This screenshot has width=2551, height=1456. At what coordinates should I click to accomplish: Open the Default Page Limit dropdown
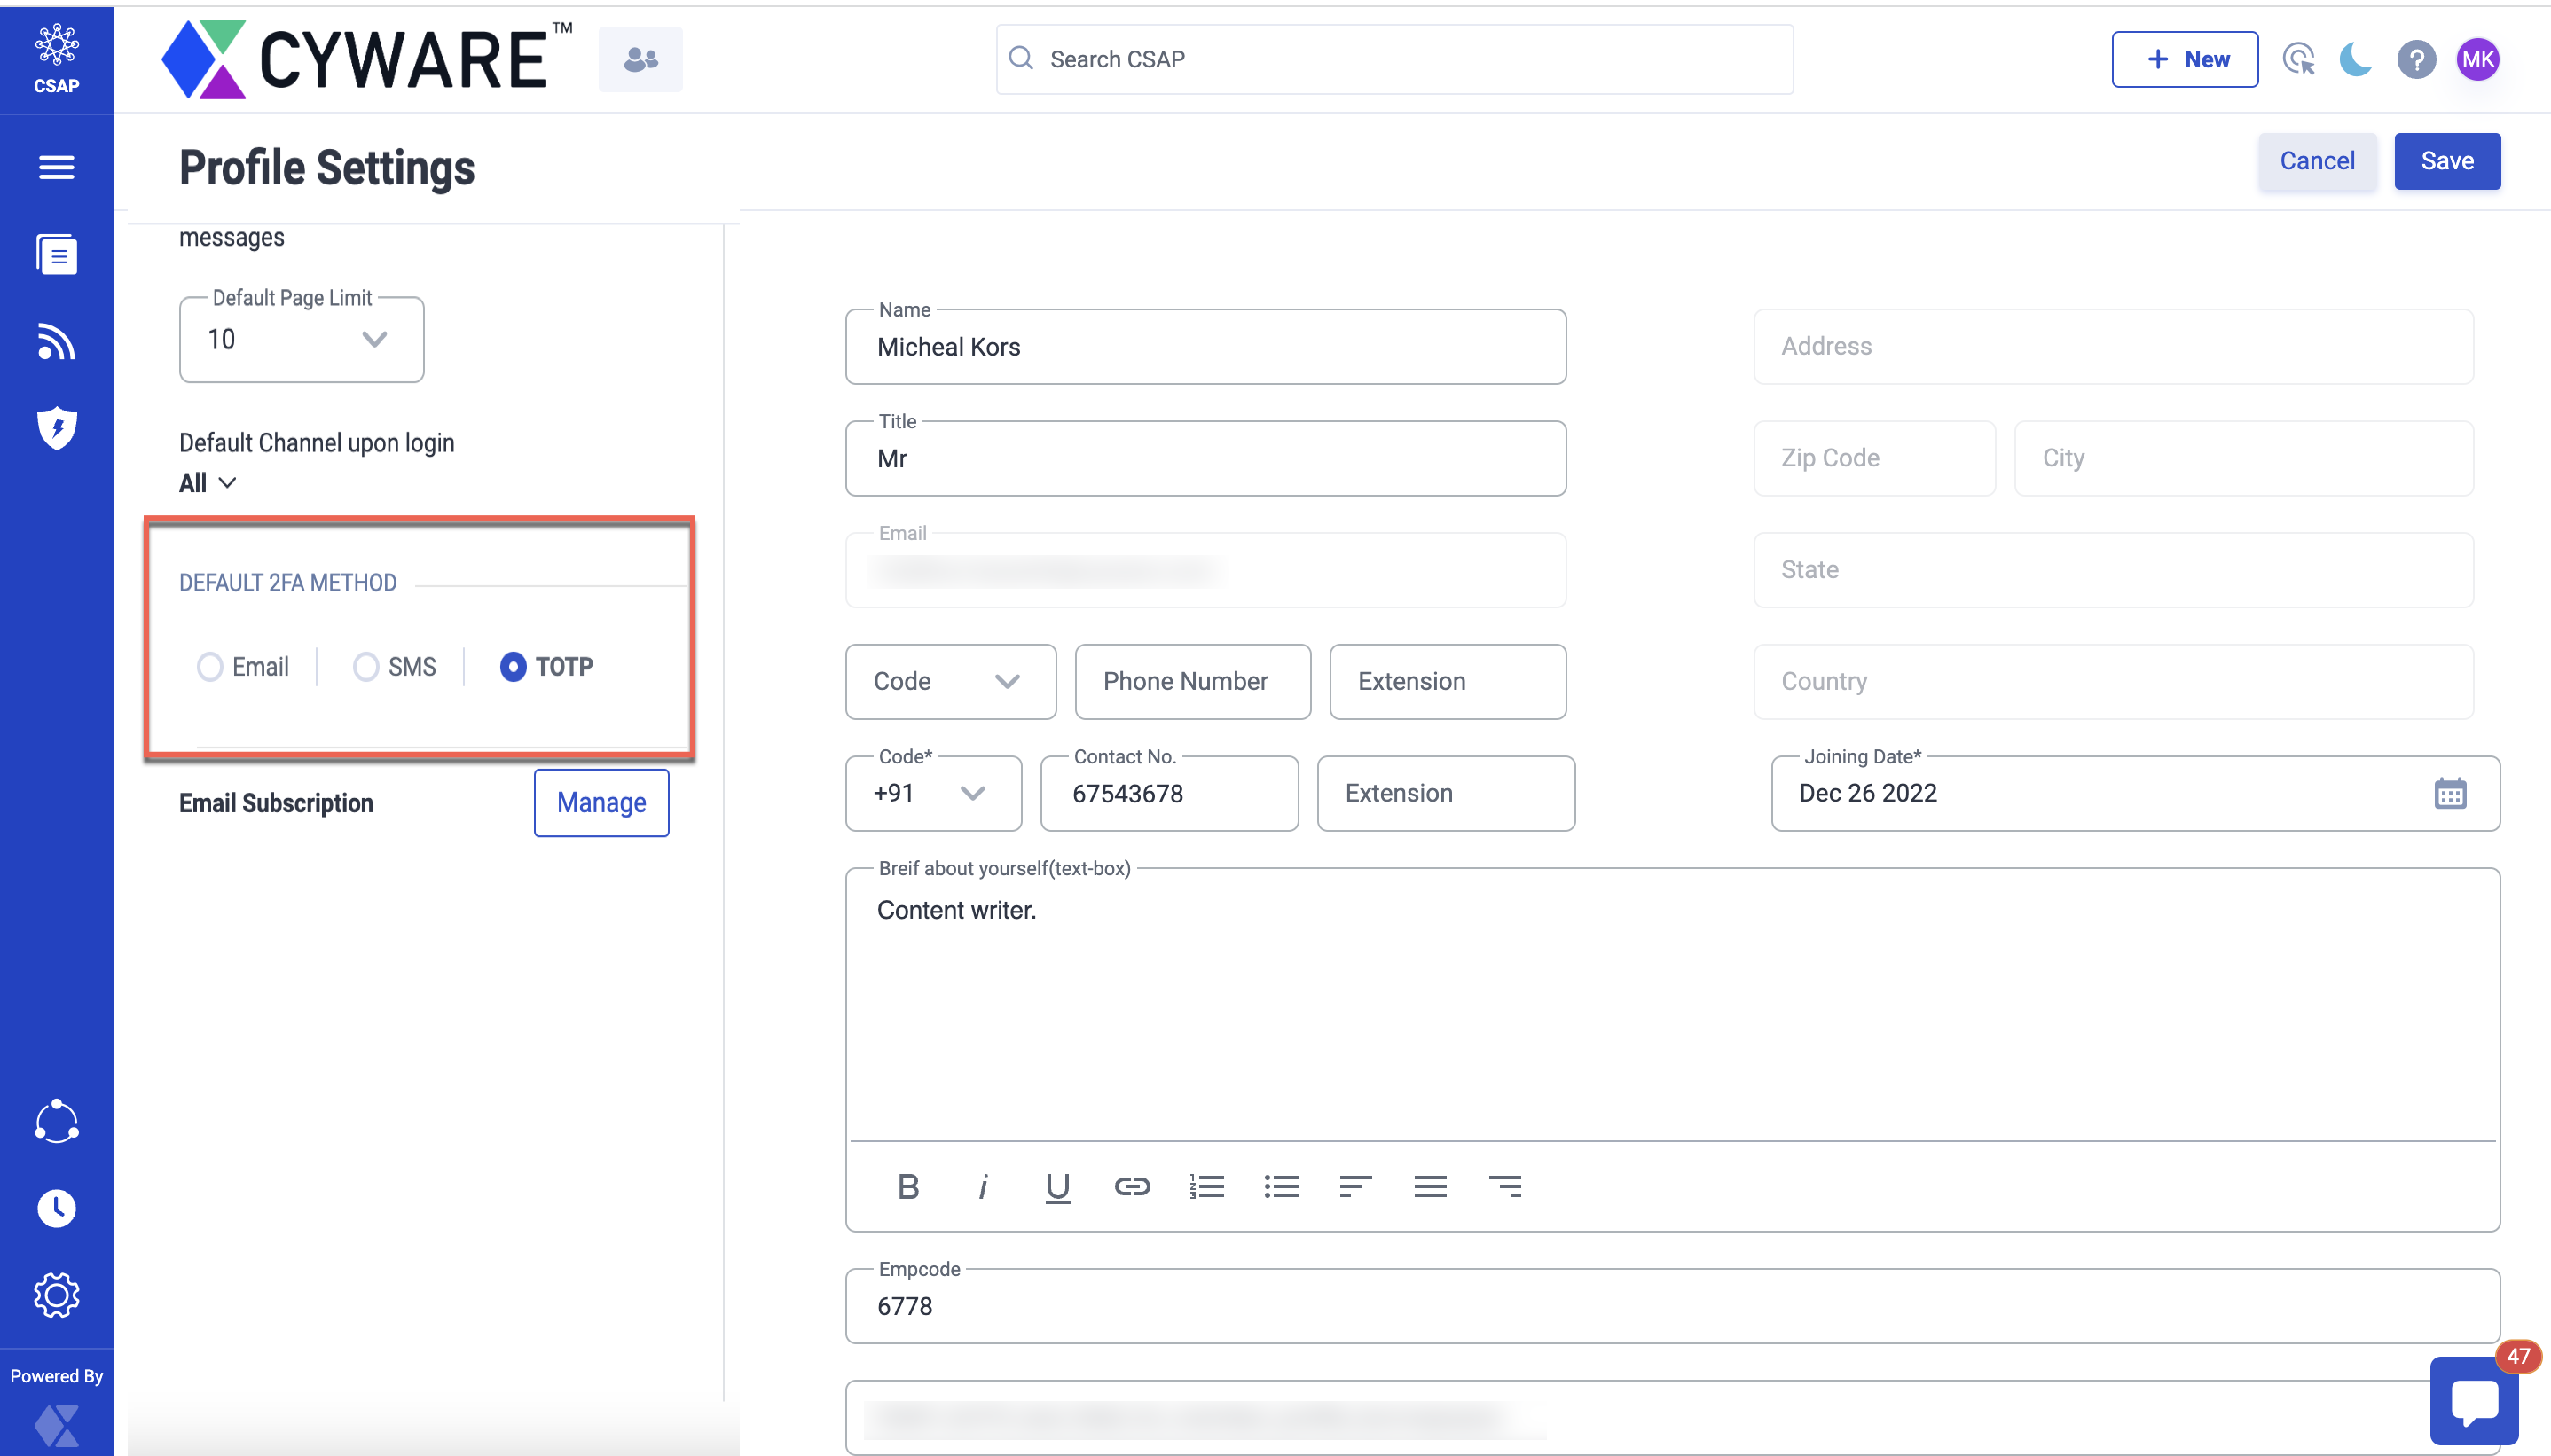tap(301, 339)
